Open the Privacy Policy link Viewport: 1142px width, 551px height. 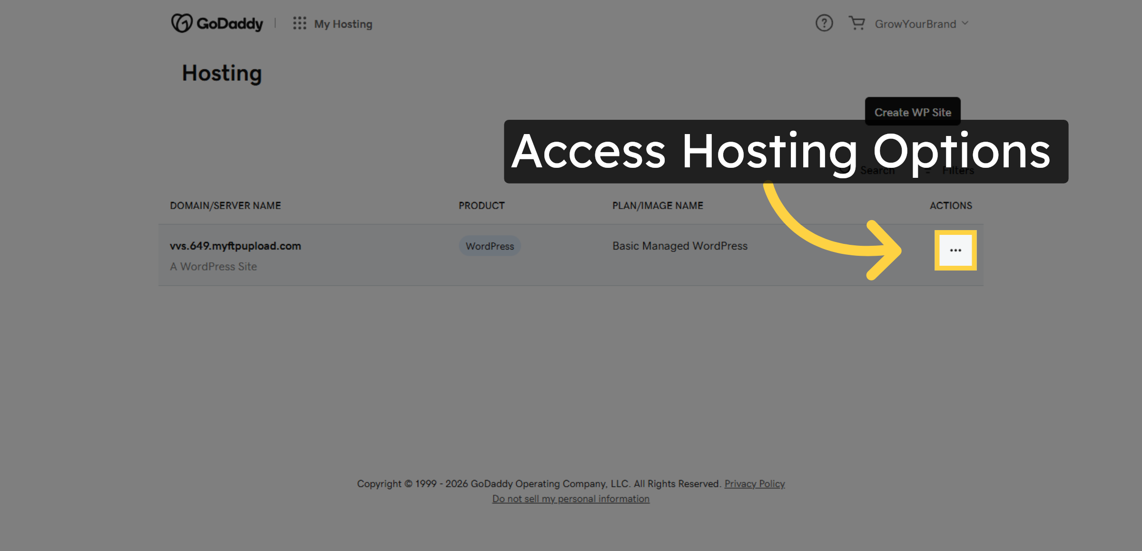click(754, 483)
